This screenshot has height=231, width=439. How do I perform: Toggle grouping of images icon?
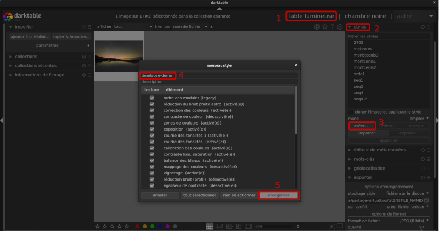coord(317,27)
